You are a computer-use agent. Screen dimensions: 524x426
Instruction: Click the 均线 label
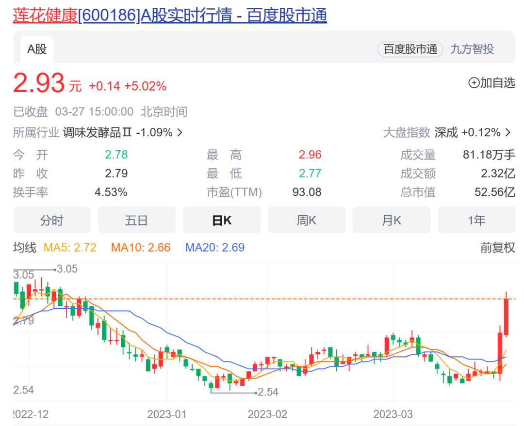pos(25,248)
